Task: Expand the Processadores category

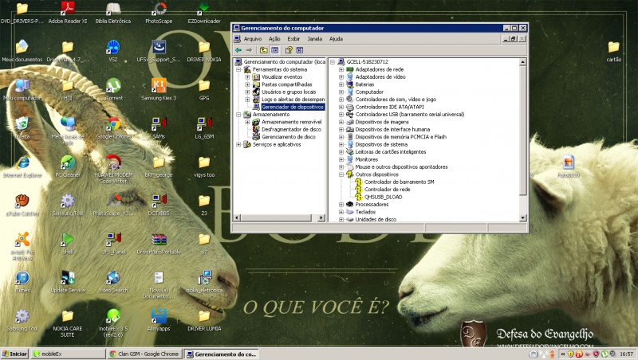Action: coord(341,205)
